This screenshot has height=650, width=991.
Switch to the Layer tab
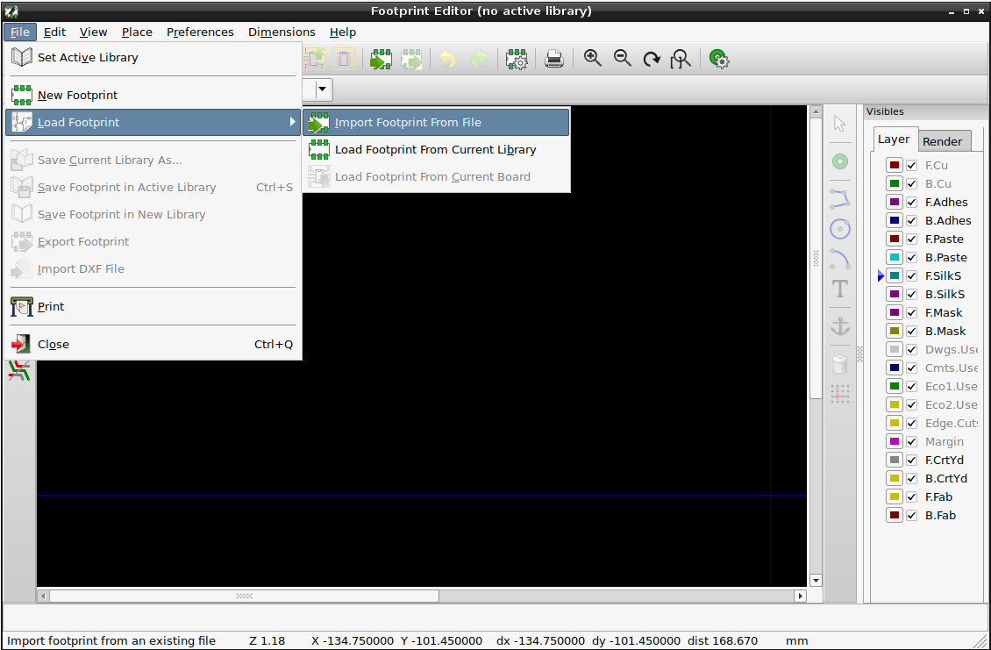[894, 139]
